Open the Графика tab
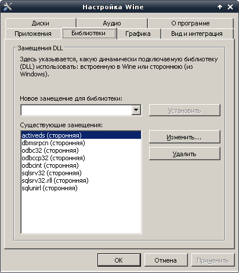Screen dimensions: 239x273 pyautogui.click(x=138, y=34)
